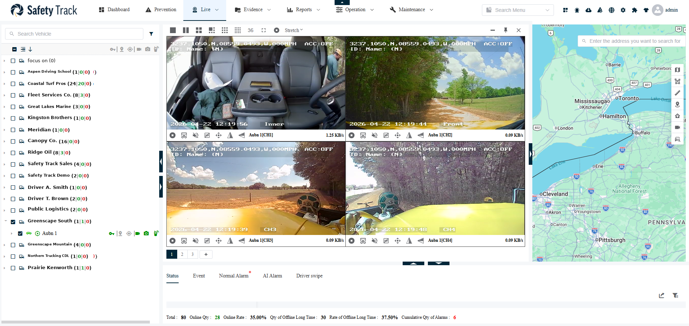This screenshot has width=689, height=326.
Task: Unmute audio on Aubn 1 CH2
Action: point(375,135)
